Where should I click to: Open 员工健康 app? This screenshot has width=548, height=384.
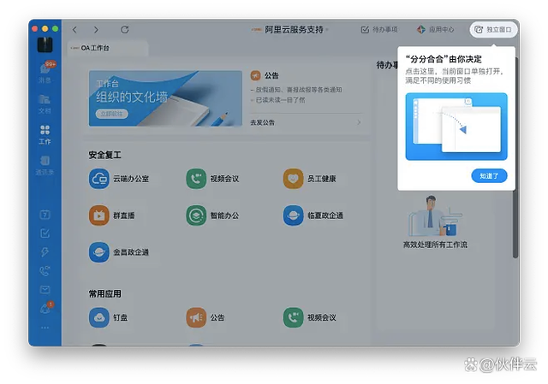tap(309, 179)
